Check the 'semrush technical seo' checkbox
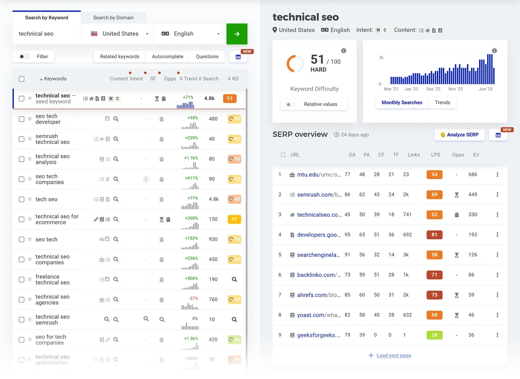Viewport: 520px width, 379px height. tap(22, 139)
